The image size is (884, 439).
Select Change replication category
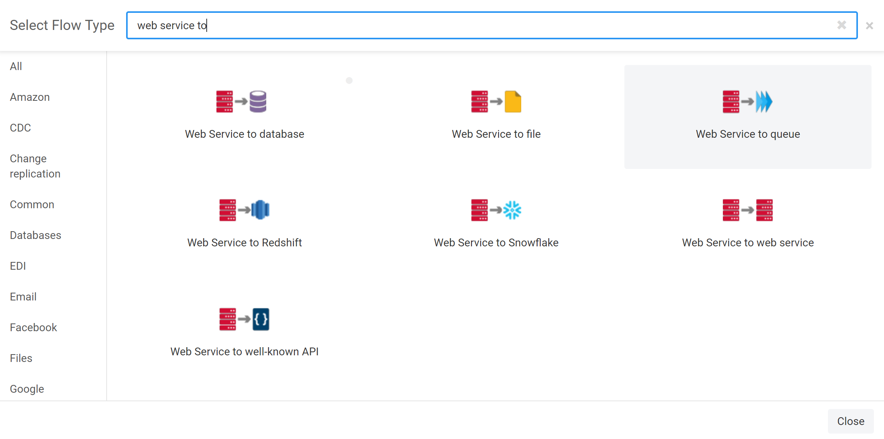click(35, 166)
